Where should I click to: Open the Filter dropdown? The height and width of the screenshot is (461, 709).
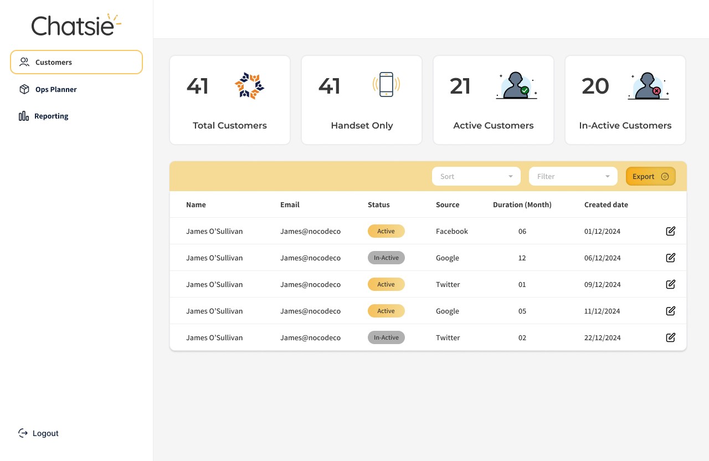pos(573,176)
